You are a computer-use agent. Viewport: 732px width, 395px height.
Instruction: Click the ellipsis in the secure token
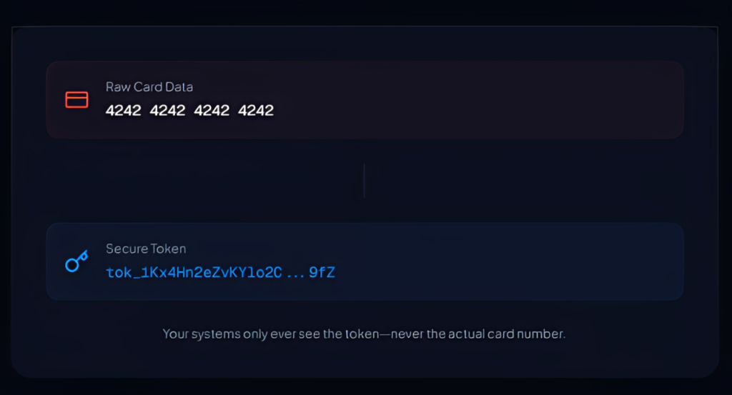click(x=295, y=273)
